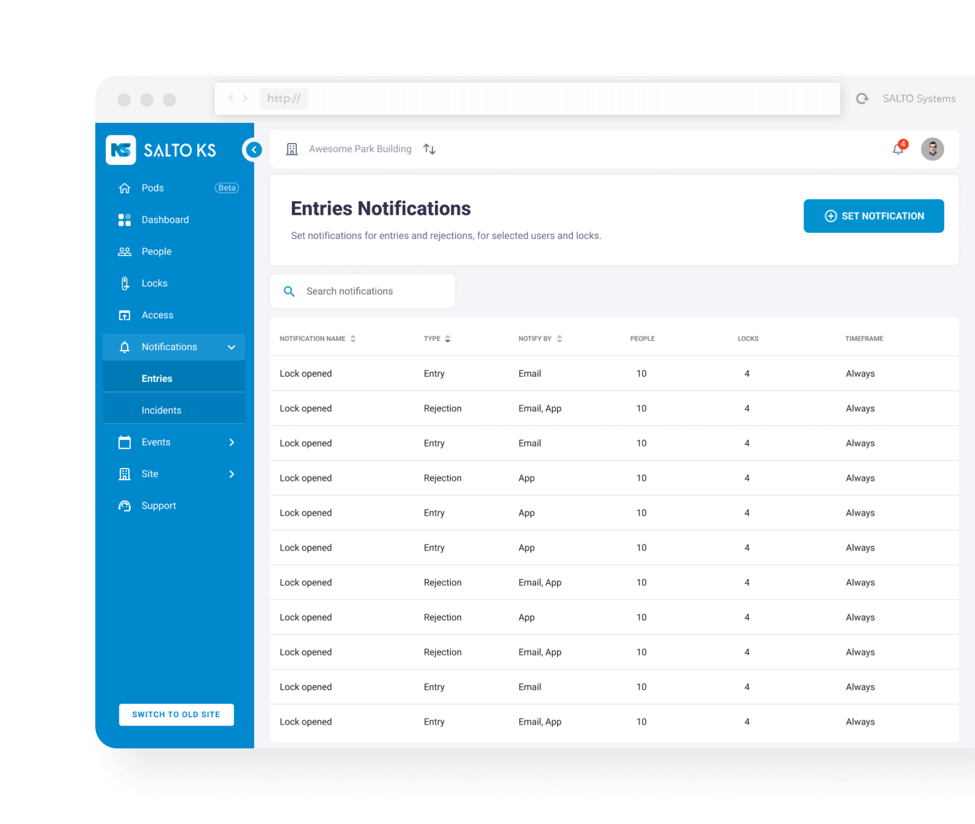Click the building icon beside Awesome Park Building
Screen dimensions: 975x824
(292, 149)
